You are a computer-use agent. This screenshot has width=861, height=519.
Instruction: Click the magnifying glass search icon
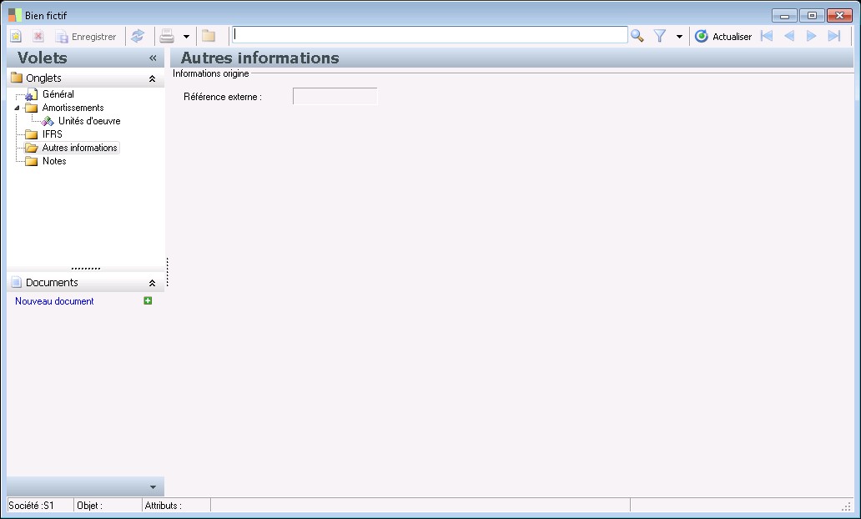pos(637,36)
